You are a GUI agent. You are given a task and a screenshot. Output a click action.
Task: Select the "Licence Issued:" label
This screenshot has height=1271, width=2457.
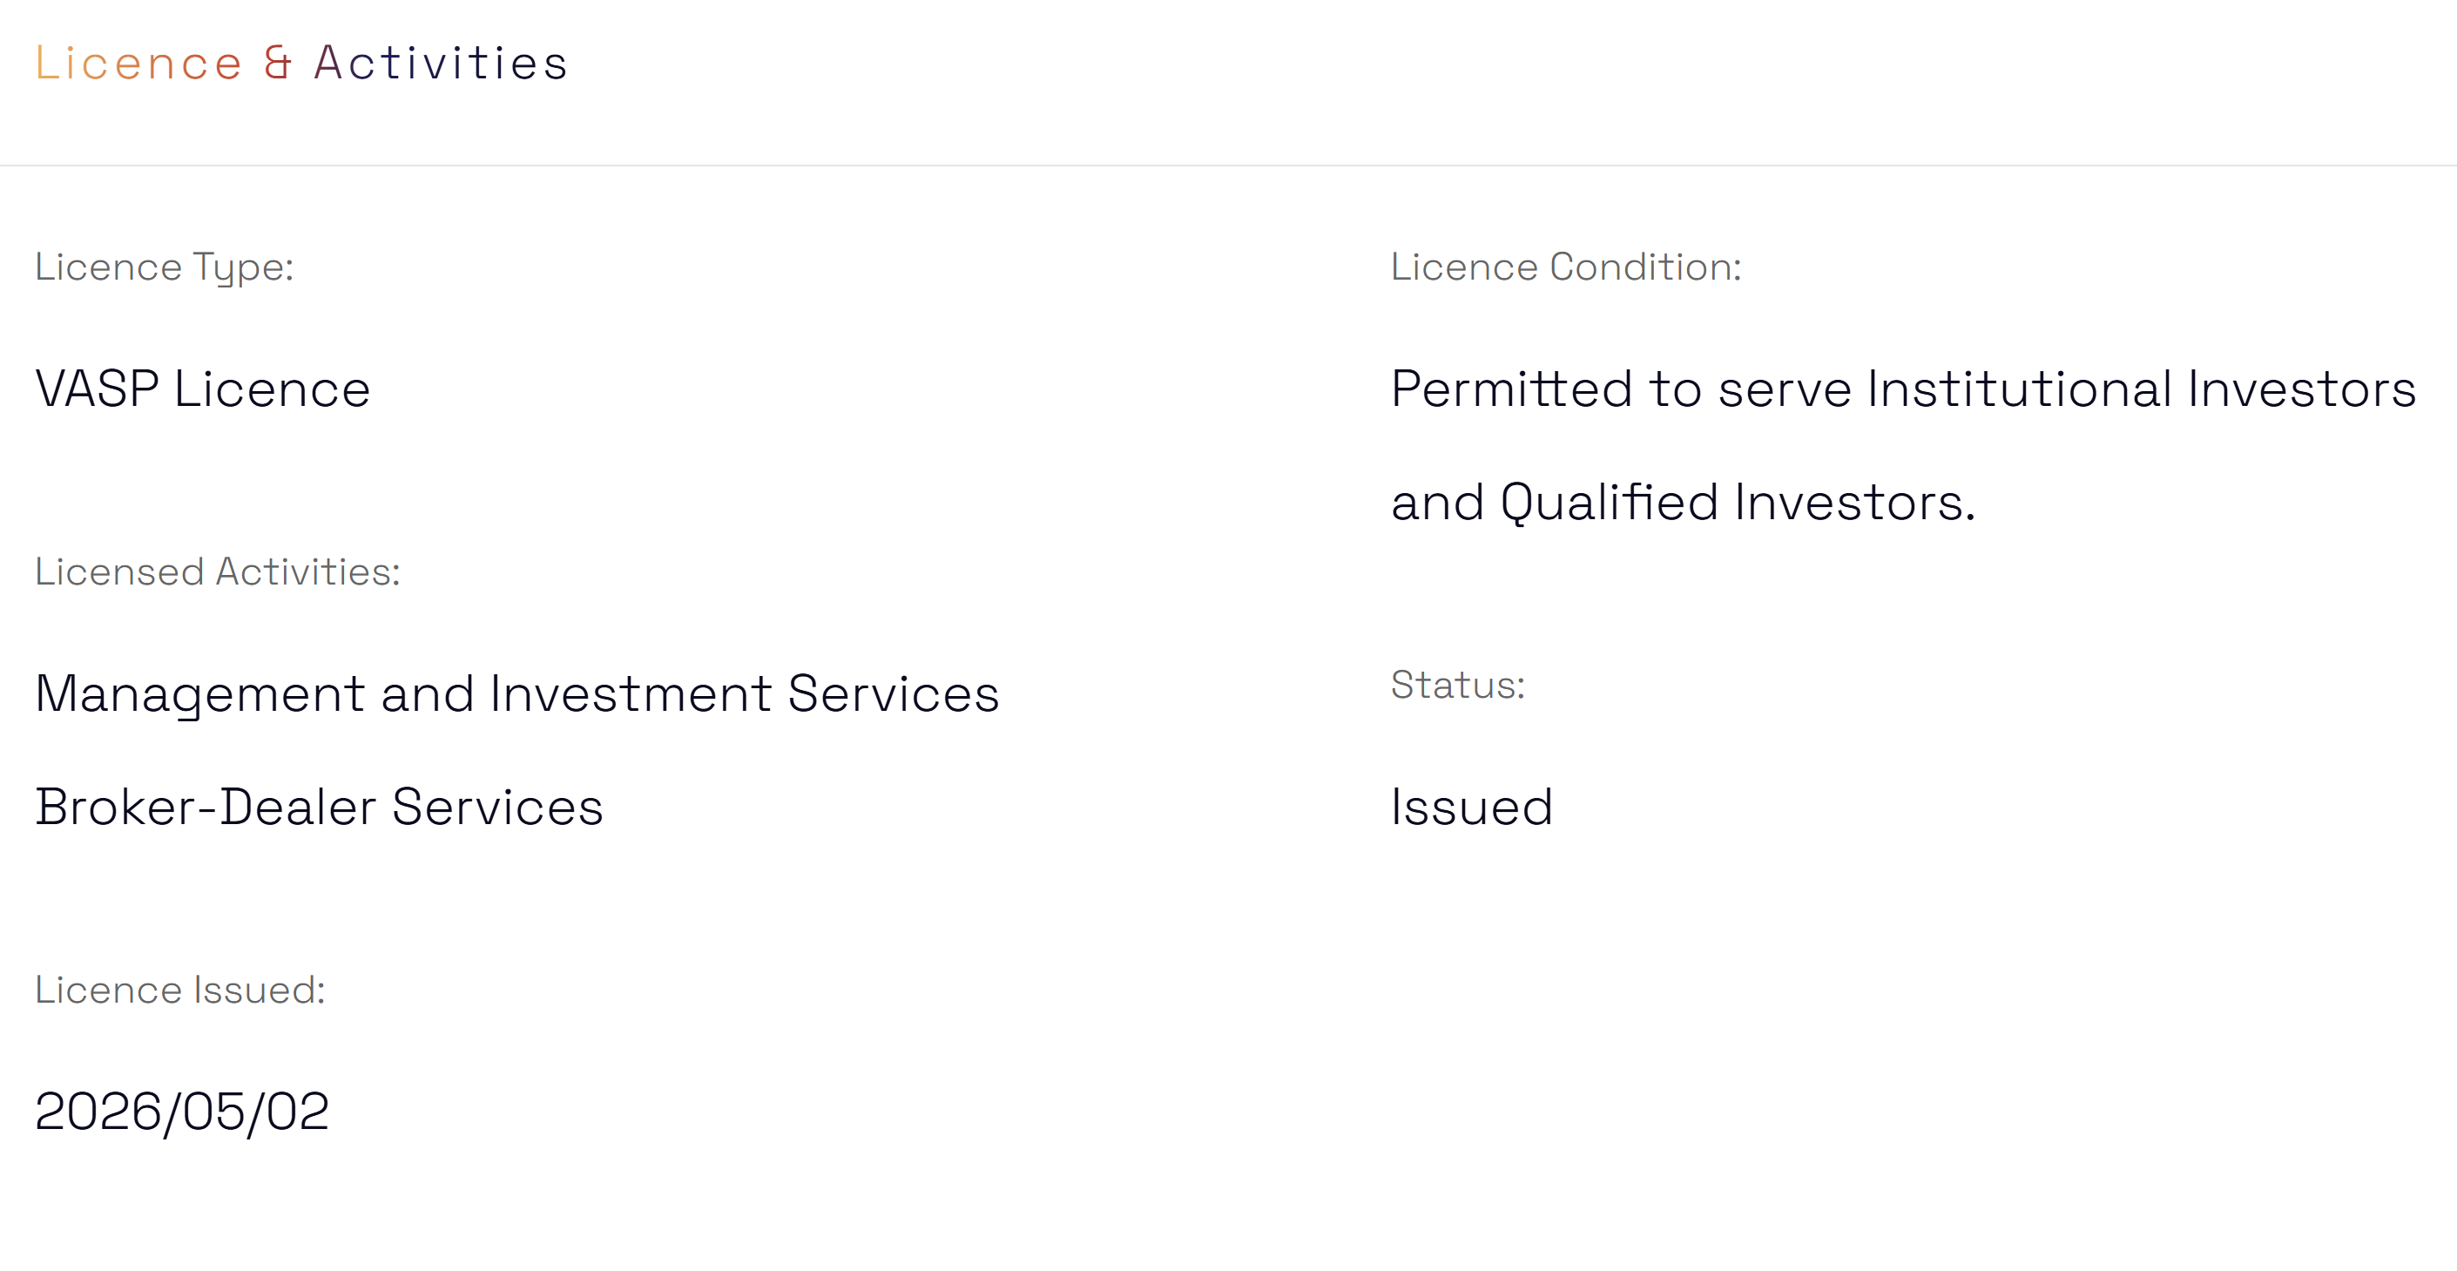pos(180,990)
